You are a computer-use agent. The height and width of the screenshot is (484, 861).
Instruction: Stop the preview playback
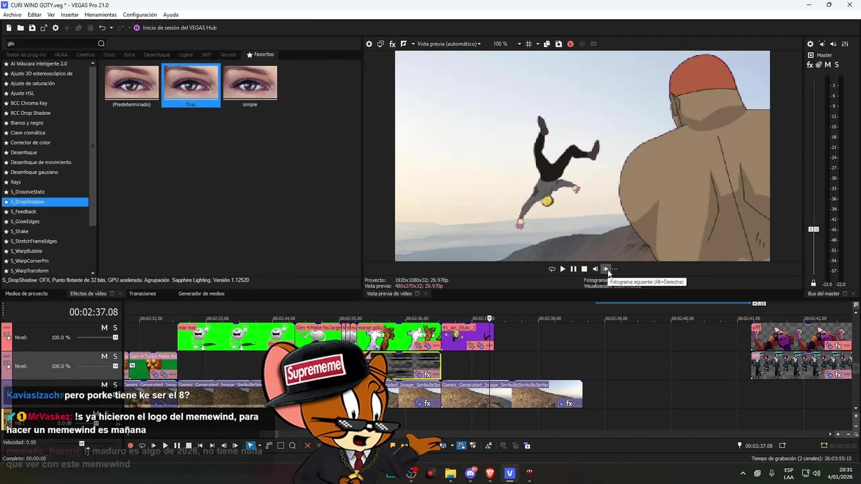coord(584,269)
